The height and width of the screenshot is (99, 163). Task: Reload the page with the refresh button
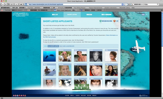pos(12,4)
